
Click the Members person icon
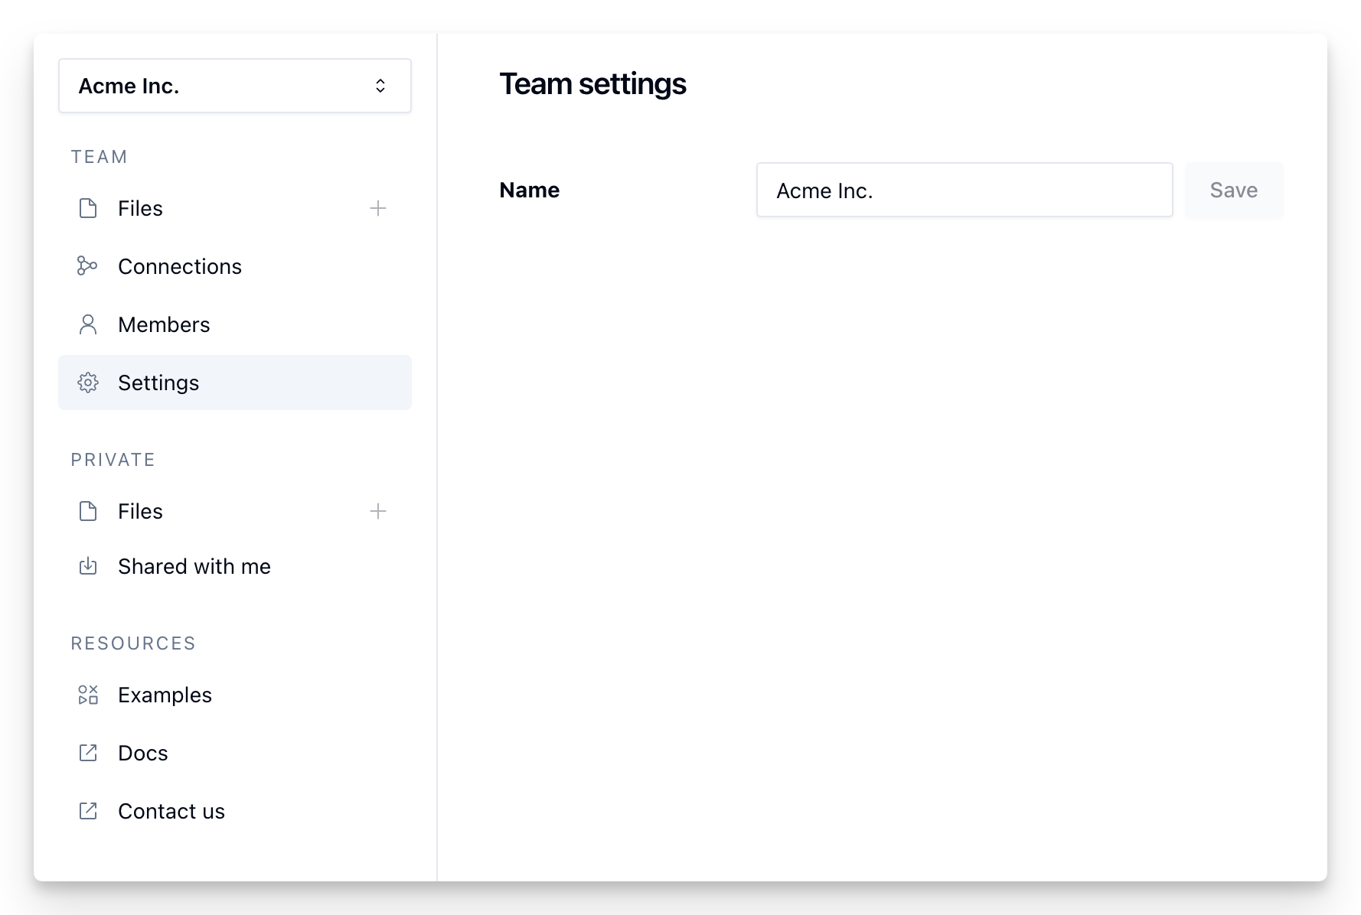click(88, 324)
